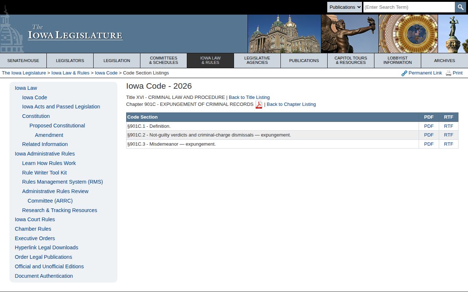This screenshot has height=292, width=468.
Task: Click the Permanent Link chain icon
Action: [x=404, y=73]
